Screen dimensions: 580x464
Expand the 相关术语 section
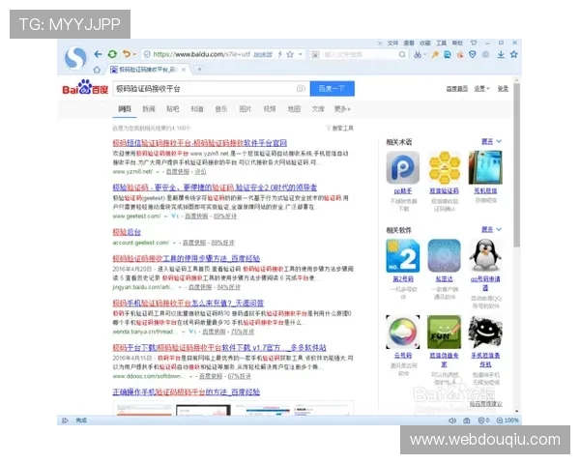492,141
